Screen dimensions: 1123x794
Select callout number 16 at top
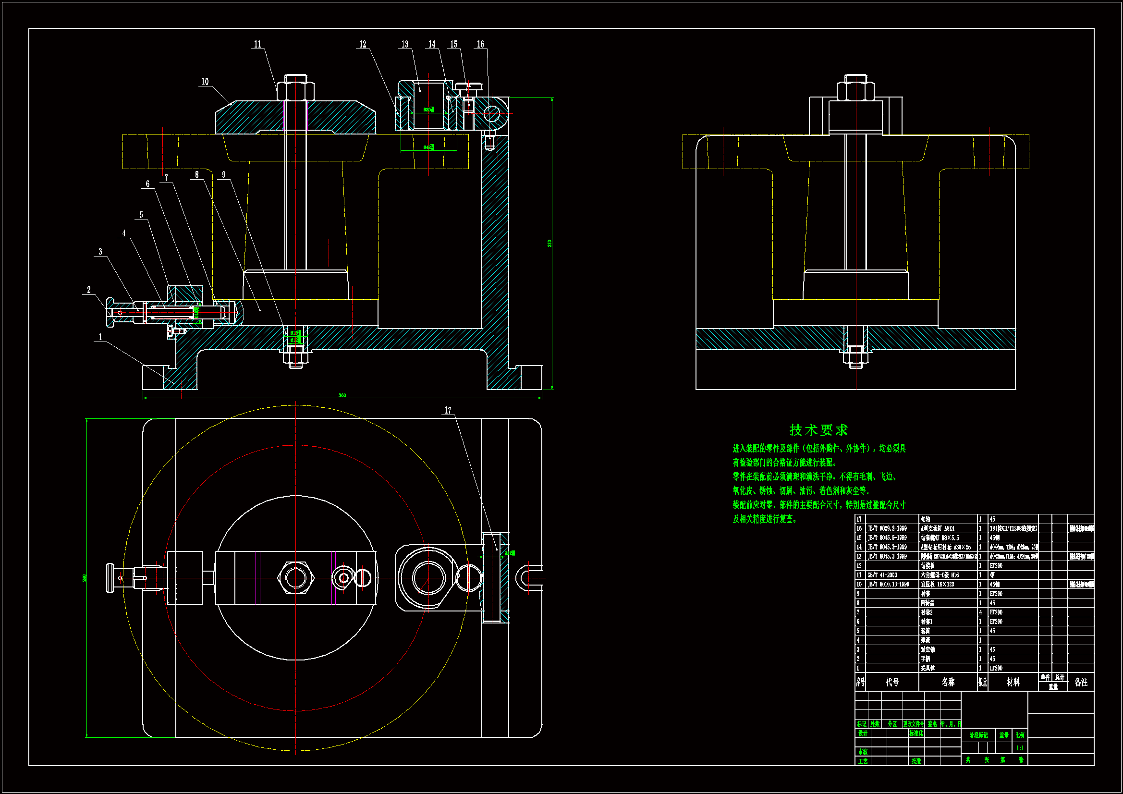point(480,45)
